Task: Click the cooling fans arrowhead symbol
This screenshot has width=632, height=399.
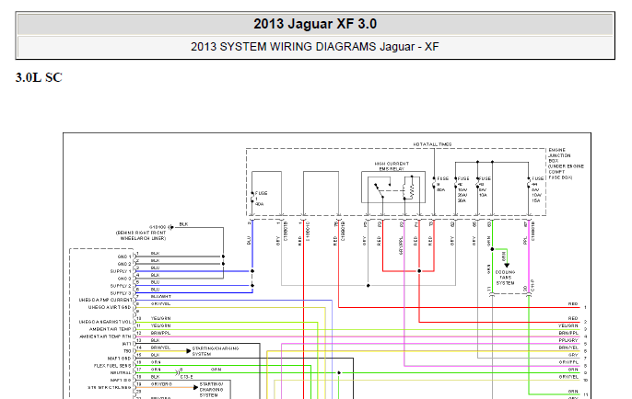Action: pos(507,265)
